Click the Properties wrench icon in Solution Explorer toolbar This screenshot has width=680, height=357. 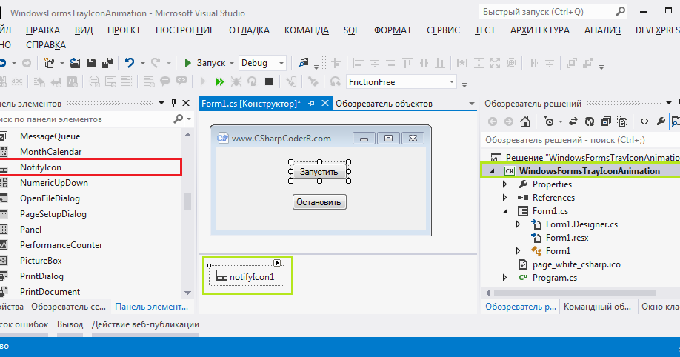pos(661,121)
